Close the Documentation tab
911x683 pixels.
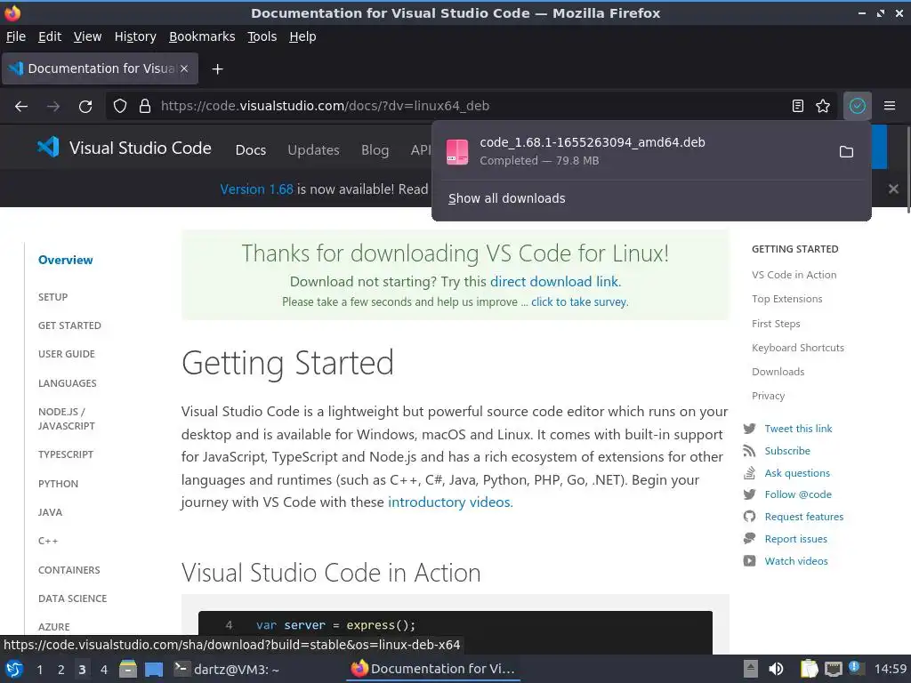[184, 68]
